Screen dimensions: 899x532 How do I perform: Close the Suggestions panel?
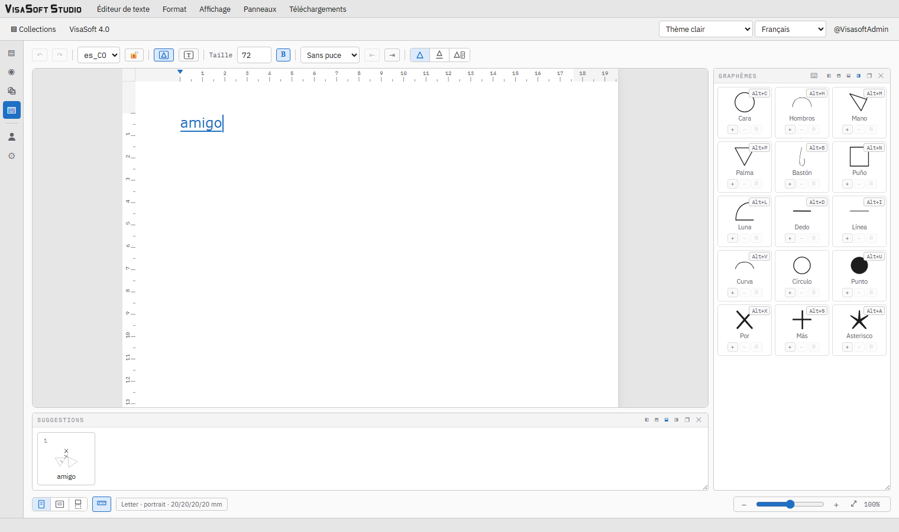699,420
